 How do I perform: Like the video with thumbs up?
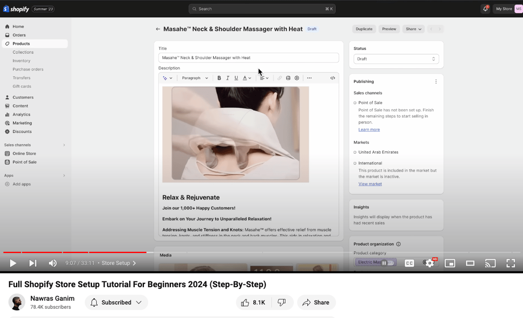point(254,302)
